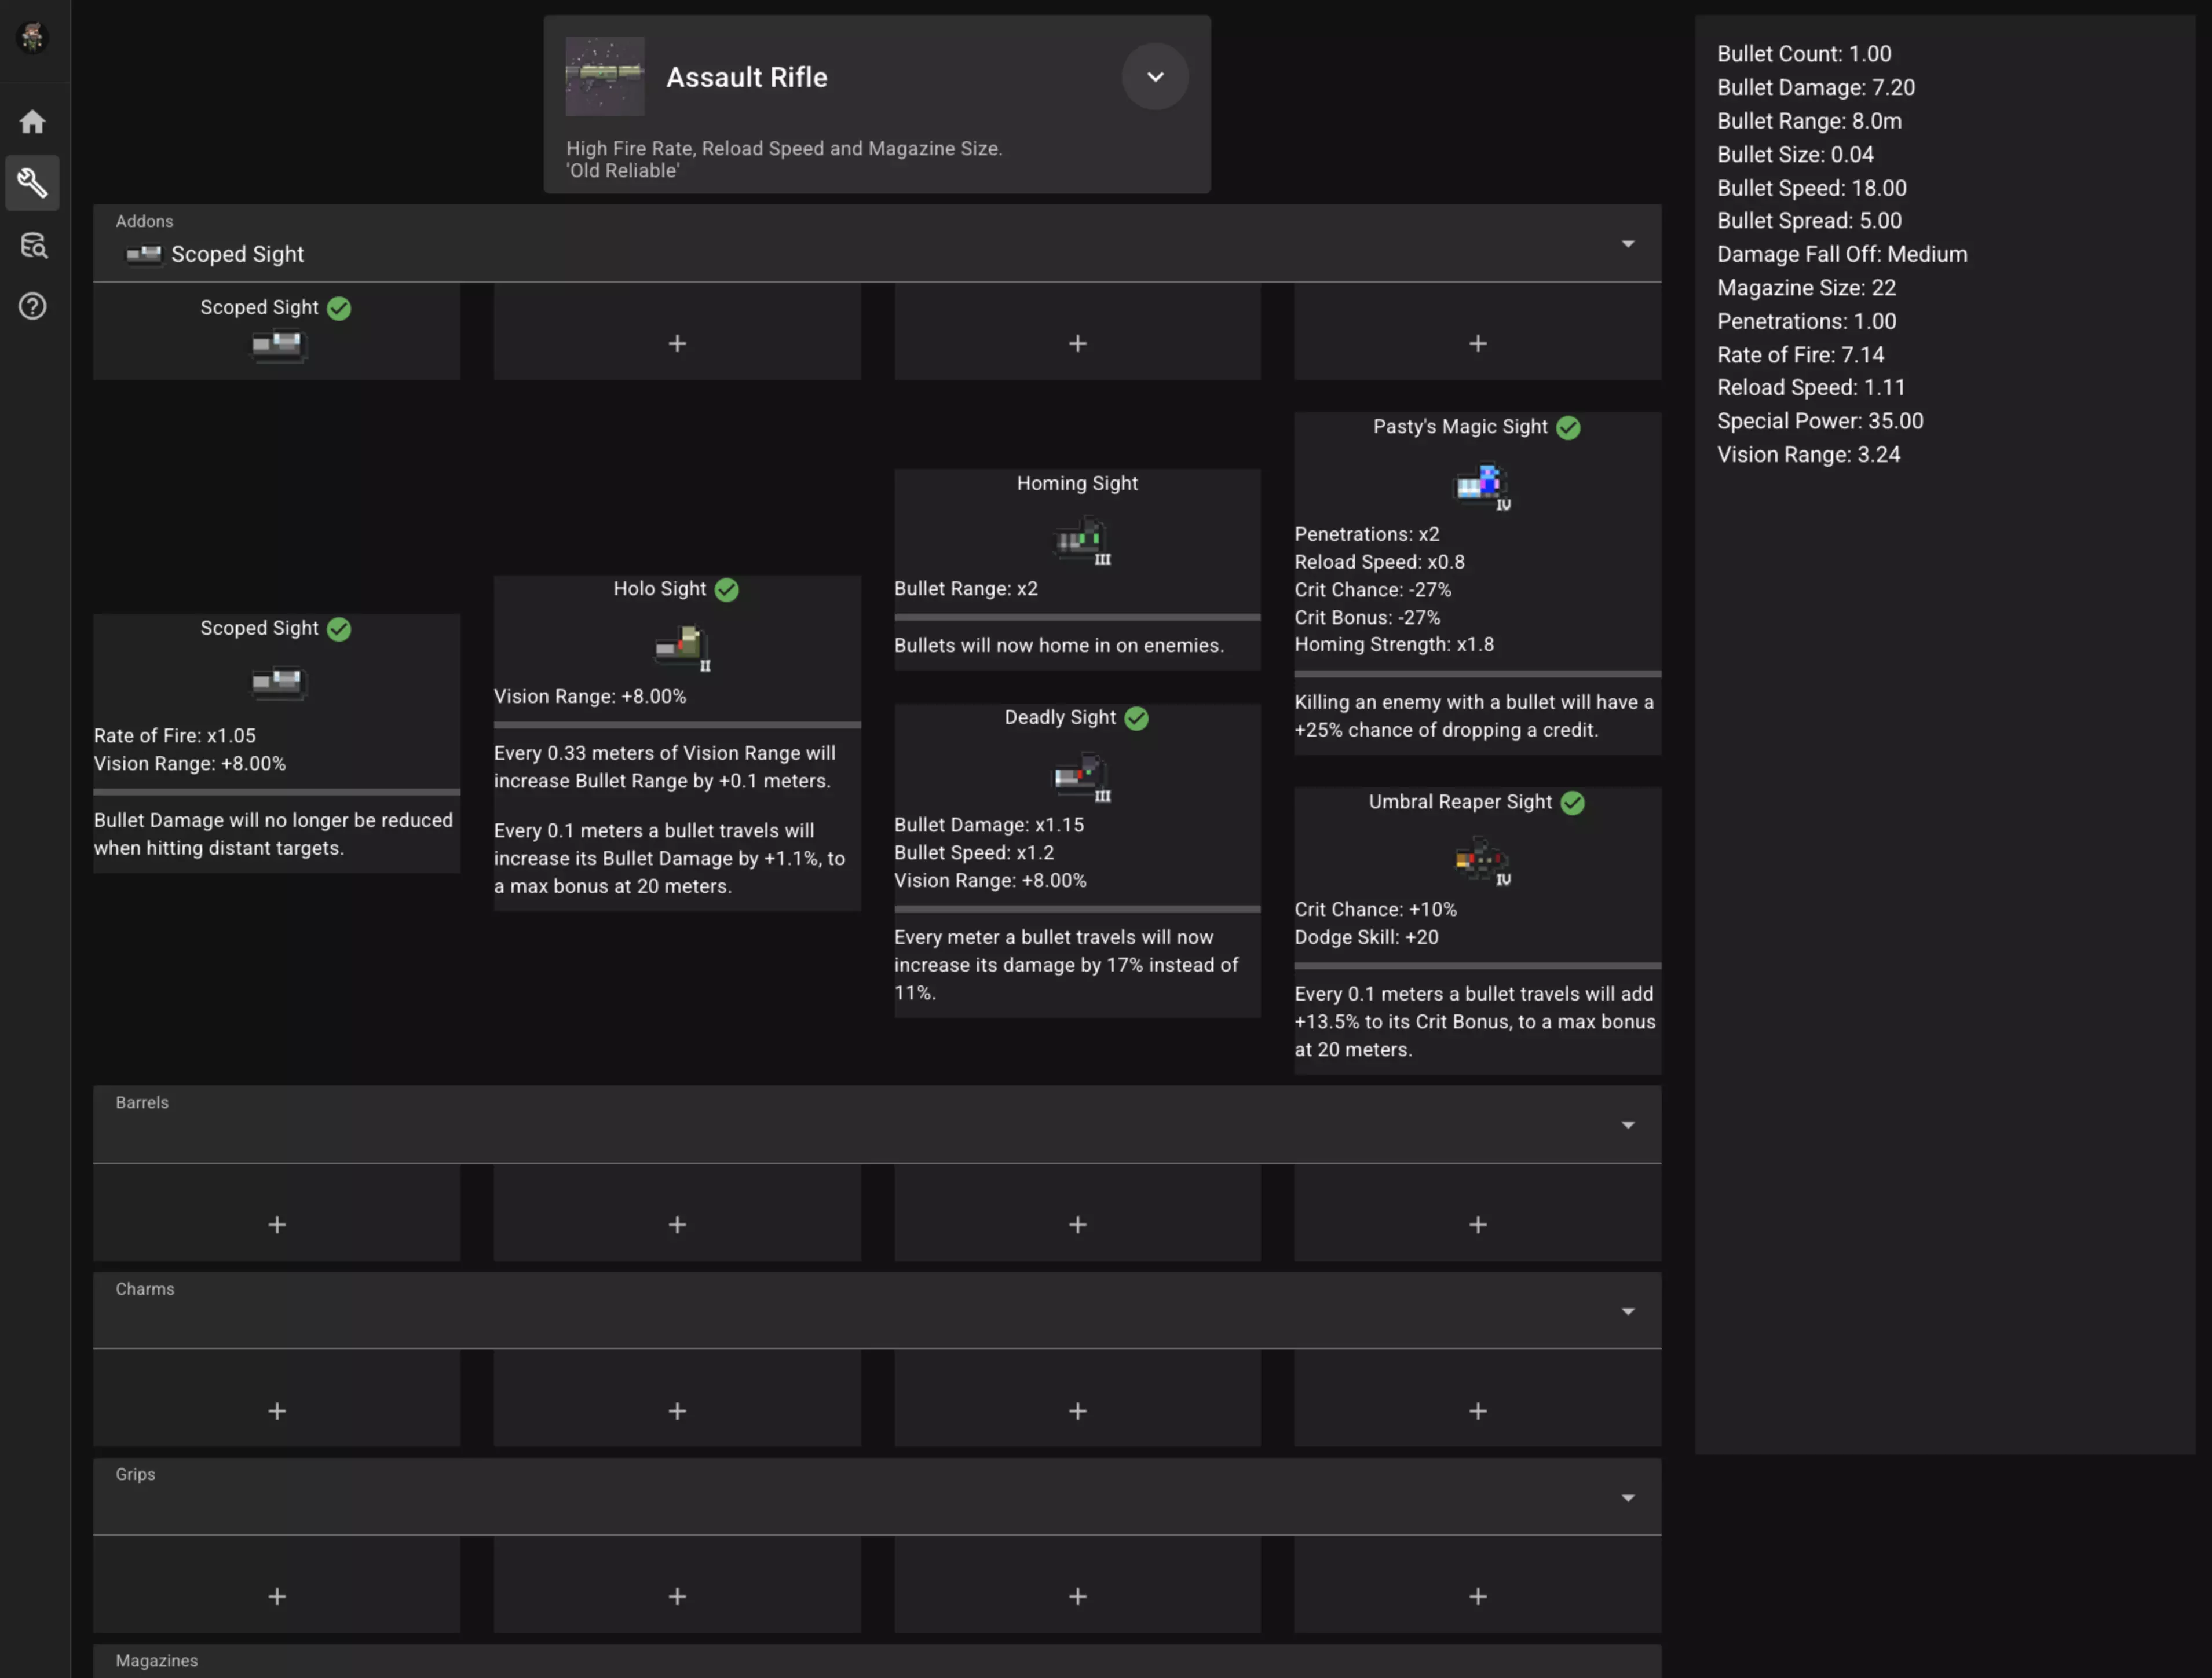
Task: Expand the Assault Rifle weapon chevron
Action: [1155, 77]
